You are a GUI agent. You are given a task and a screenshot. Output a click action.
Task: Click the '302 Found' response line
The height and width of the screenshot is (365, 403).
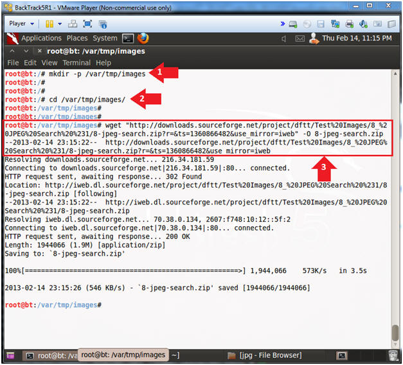coord(103,177)
